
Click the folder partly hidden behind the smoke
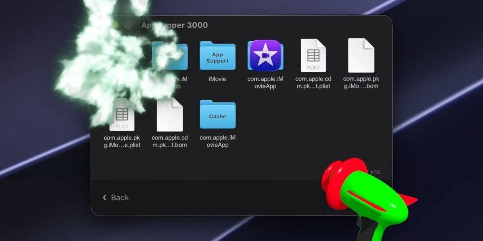coord(170,56)
